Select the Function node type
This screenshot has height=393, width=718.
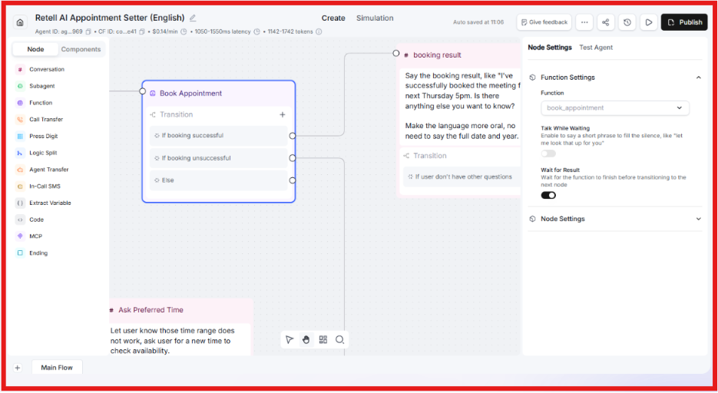click(x=41, y=103)
